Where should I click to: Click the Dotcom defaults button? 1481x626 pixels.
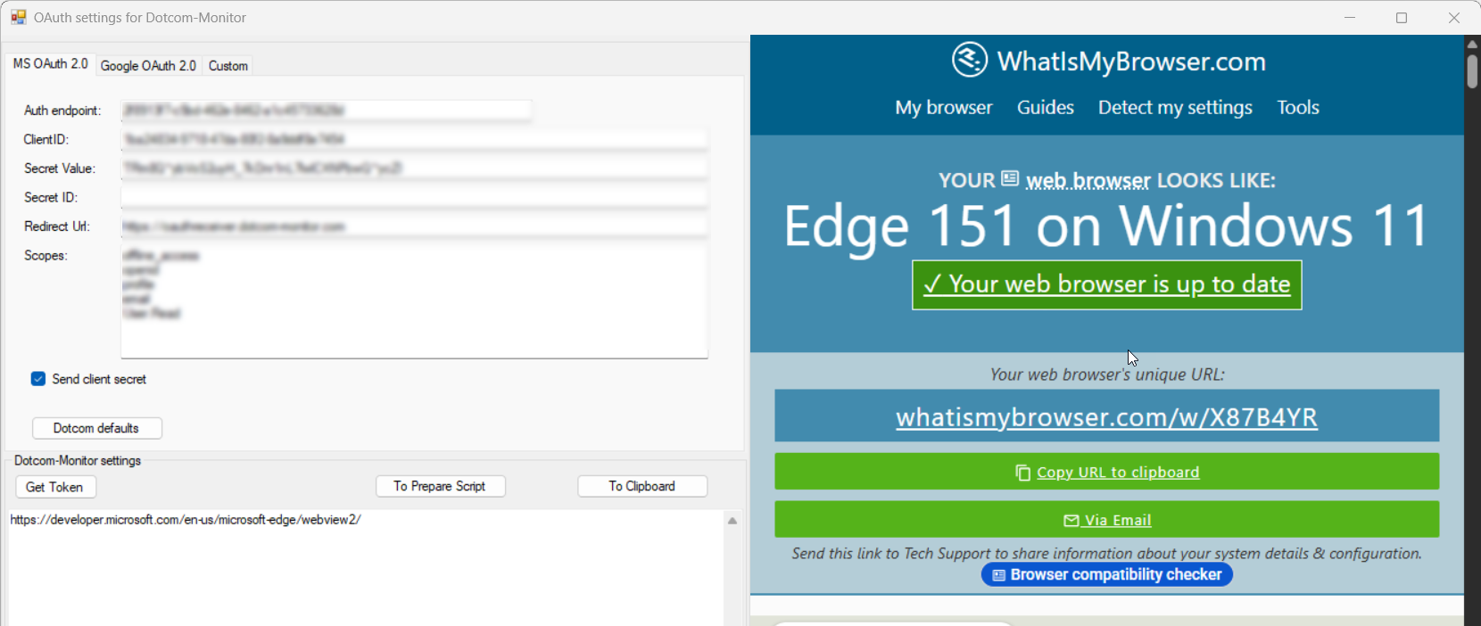tap(97, 428)
